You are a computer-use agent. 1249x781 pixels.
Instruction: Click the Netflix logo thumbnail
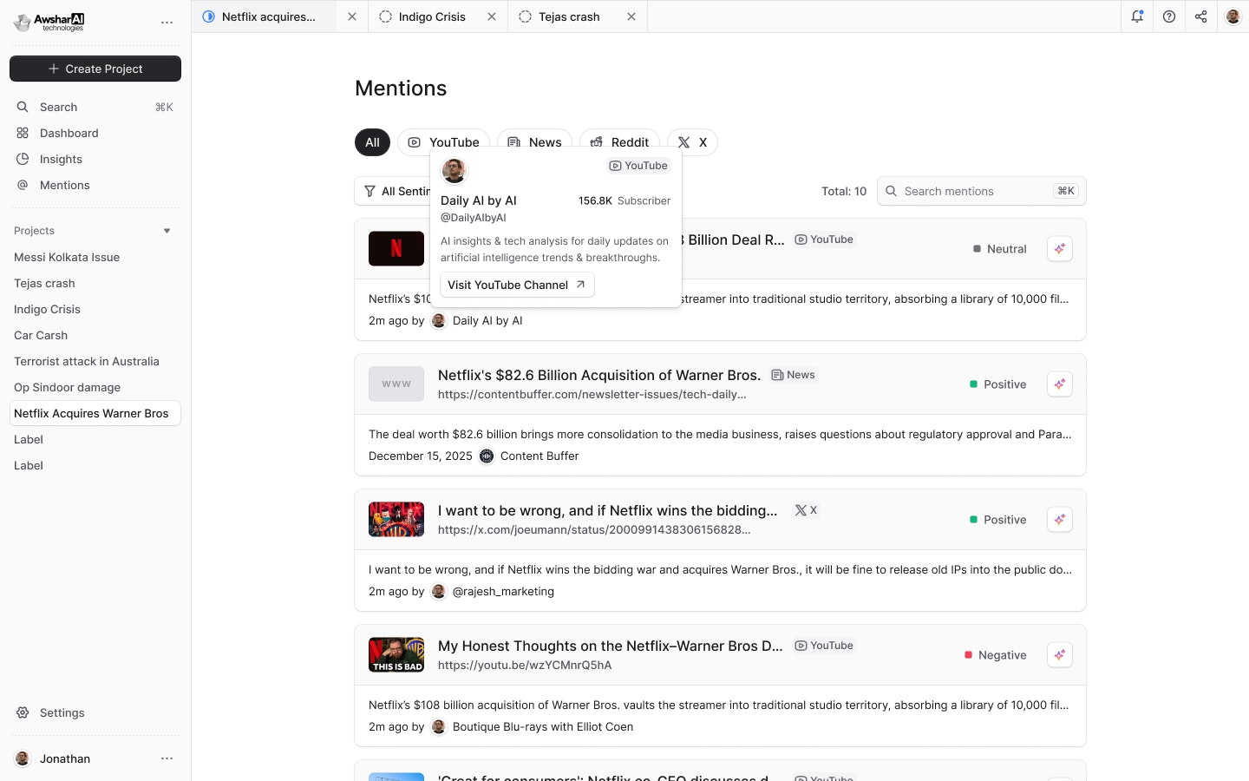click(x=396, y=249)
